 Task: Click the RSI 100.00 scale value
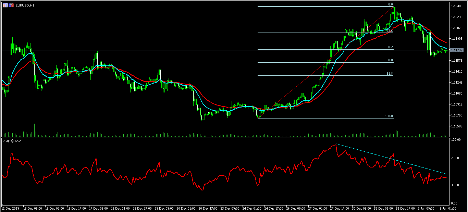click(x=456, y=140)
